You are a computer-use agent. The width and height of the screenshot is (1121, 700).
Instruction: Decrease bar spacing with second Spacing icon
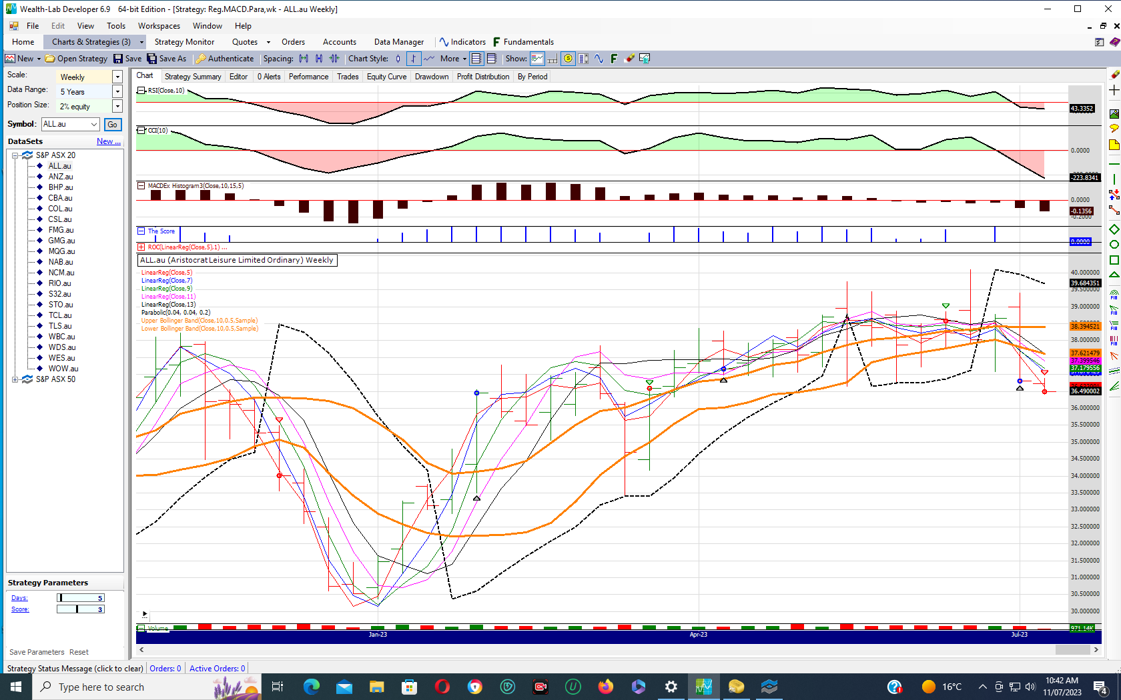coord(319,59)
